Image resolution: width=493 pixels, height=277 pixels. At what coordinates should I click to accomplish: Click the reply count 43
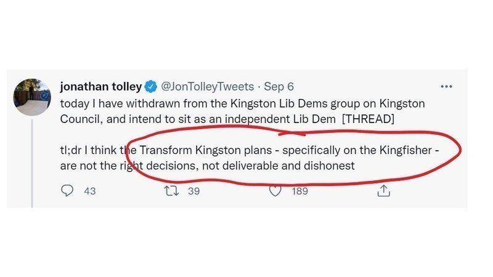click(90, 191)
